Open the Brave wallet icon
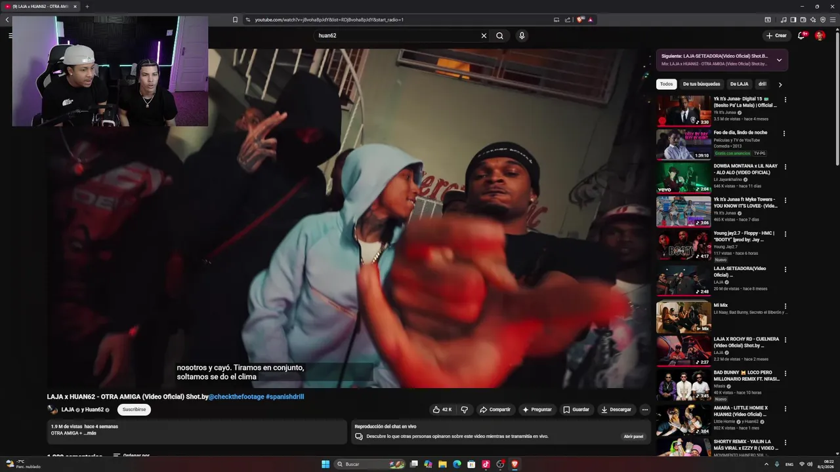This screenshot has width=840, height=472. [803, 20]
